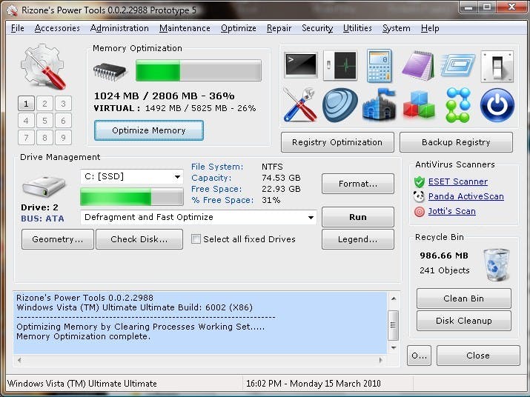
Task: Select page button 9
Action: 63,138
